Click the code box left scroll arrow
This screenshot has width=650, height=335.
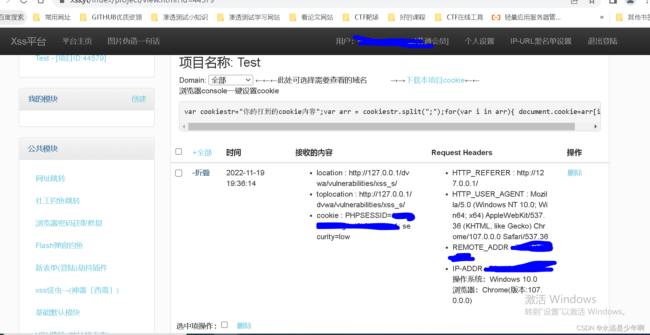pos(184,127)
